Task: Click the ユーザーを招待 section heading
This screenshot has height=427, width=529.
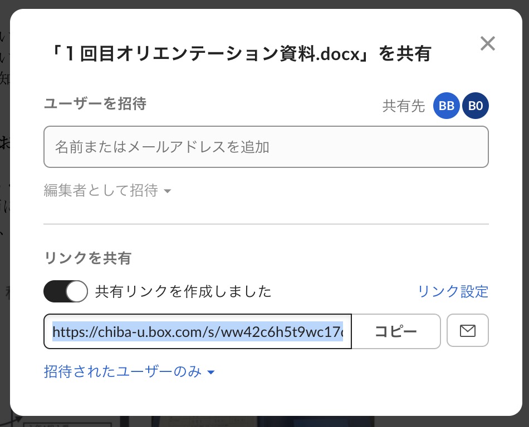Action: [x=95, y=104]
